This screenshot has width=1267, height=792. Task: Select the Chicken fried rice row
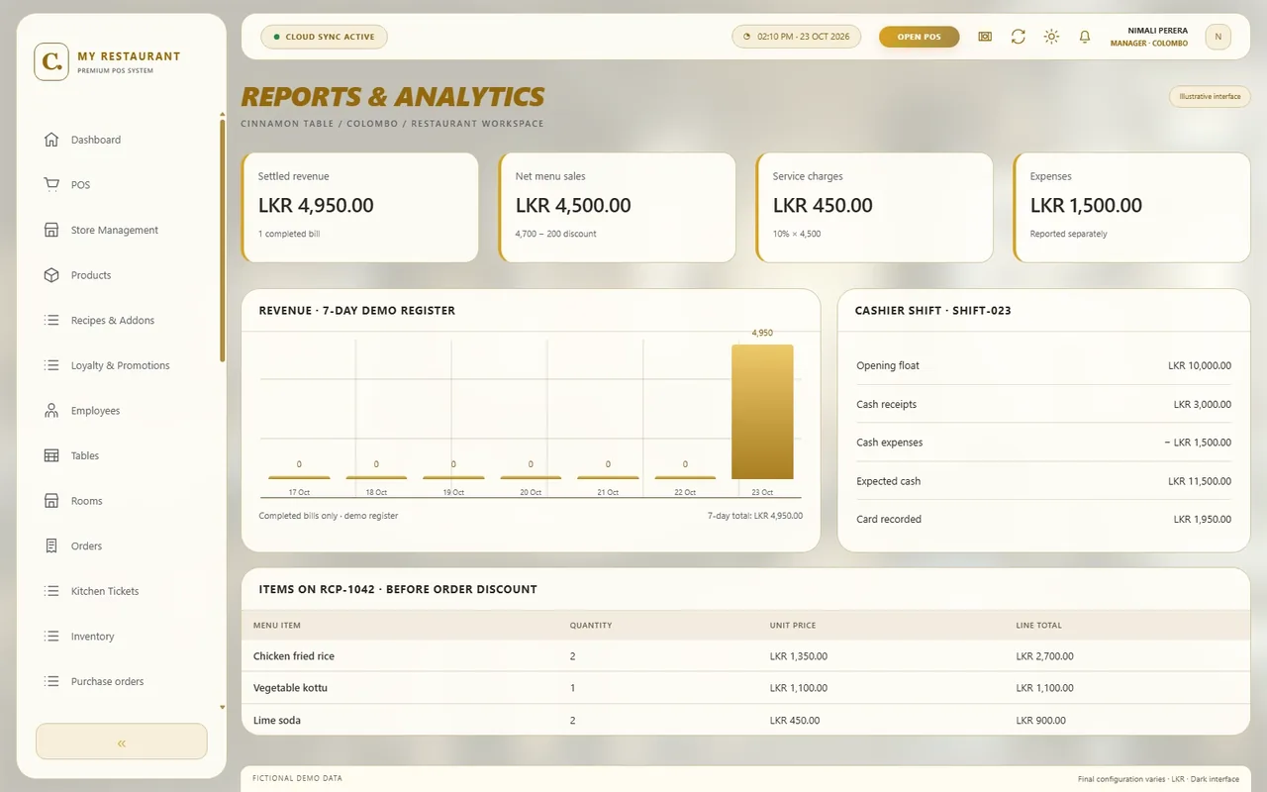745,656
